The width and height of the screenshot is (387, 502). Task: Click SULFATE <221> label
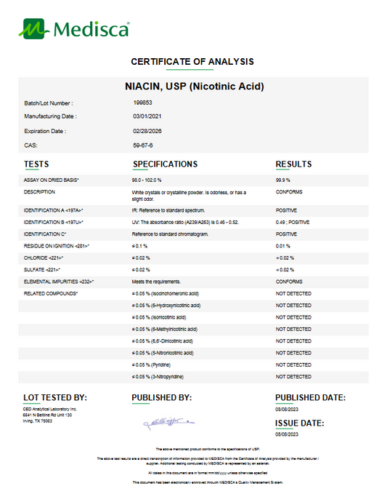(42, 270)
